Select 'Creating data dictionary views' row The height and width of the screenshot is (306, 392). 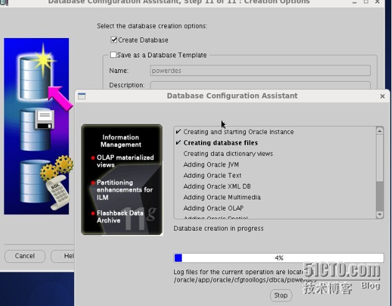tap(228, 154)
